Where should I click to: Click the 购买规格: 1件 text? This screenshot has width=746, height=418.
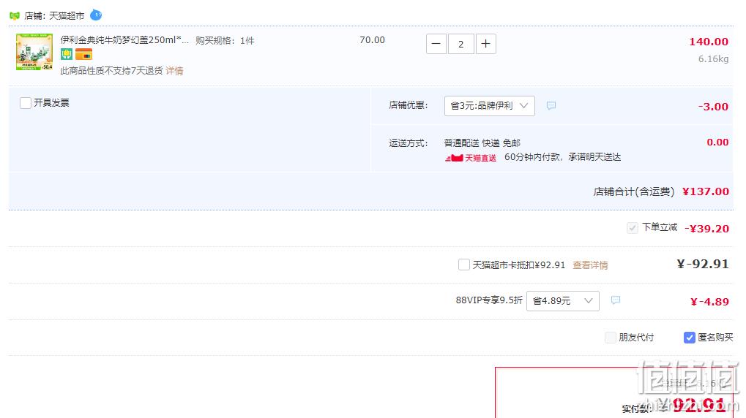[225, 41]
